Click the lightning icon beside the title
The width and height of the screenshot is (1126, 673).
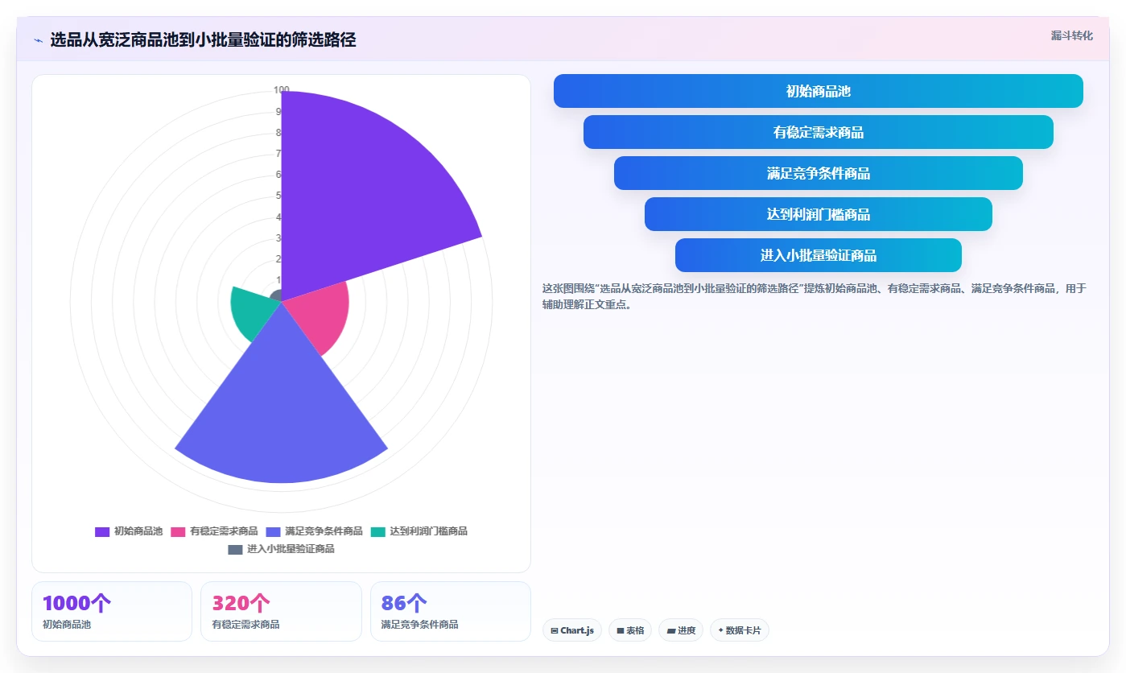(39, 40)
